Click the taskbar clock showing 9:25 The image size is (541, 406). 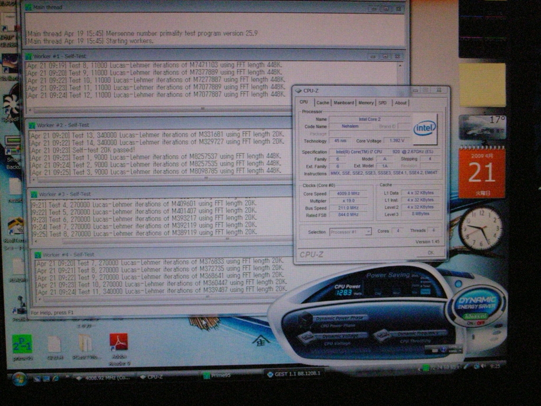click(495, 366)
